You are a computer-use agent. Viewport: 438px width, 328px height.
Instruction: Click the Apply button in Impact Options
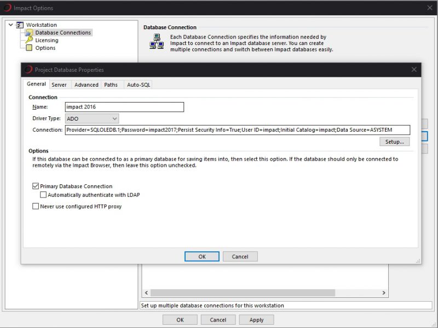click(x=256, y=320)
